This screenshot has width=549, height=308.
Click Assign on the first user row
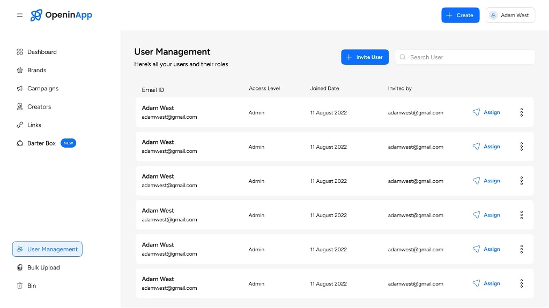tap(487, 112)
